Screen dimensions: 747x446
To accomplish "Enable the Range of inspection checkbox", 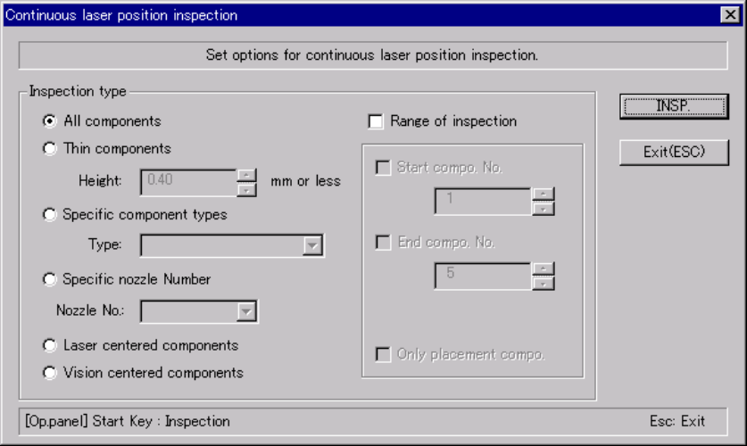I will point(376,121).
